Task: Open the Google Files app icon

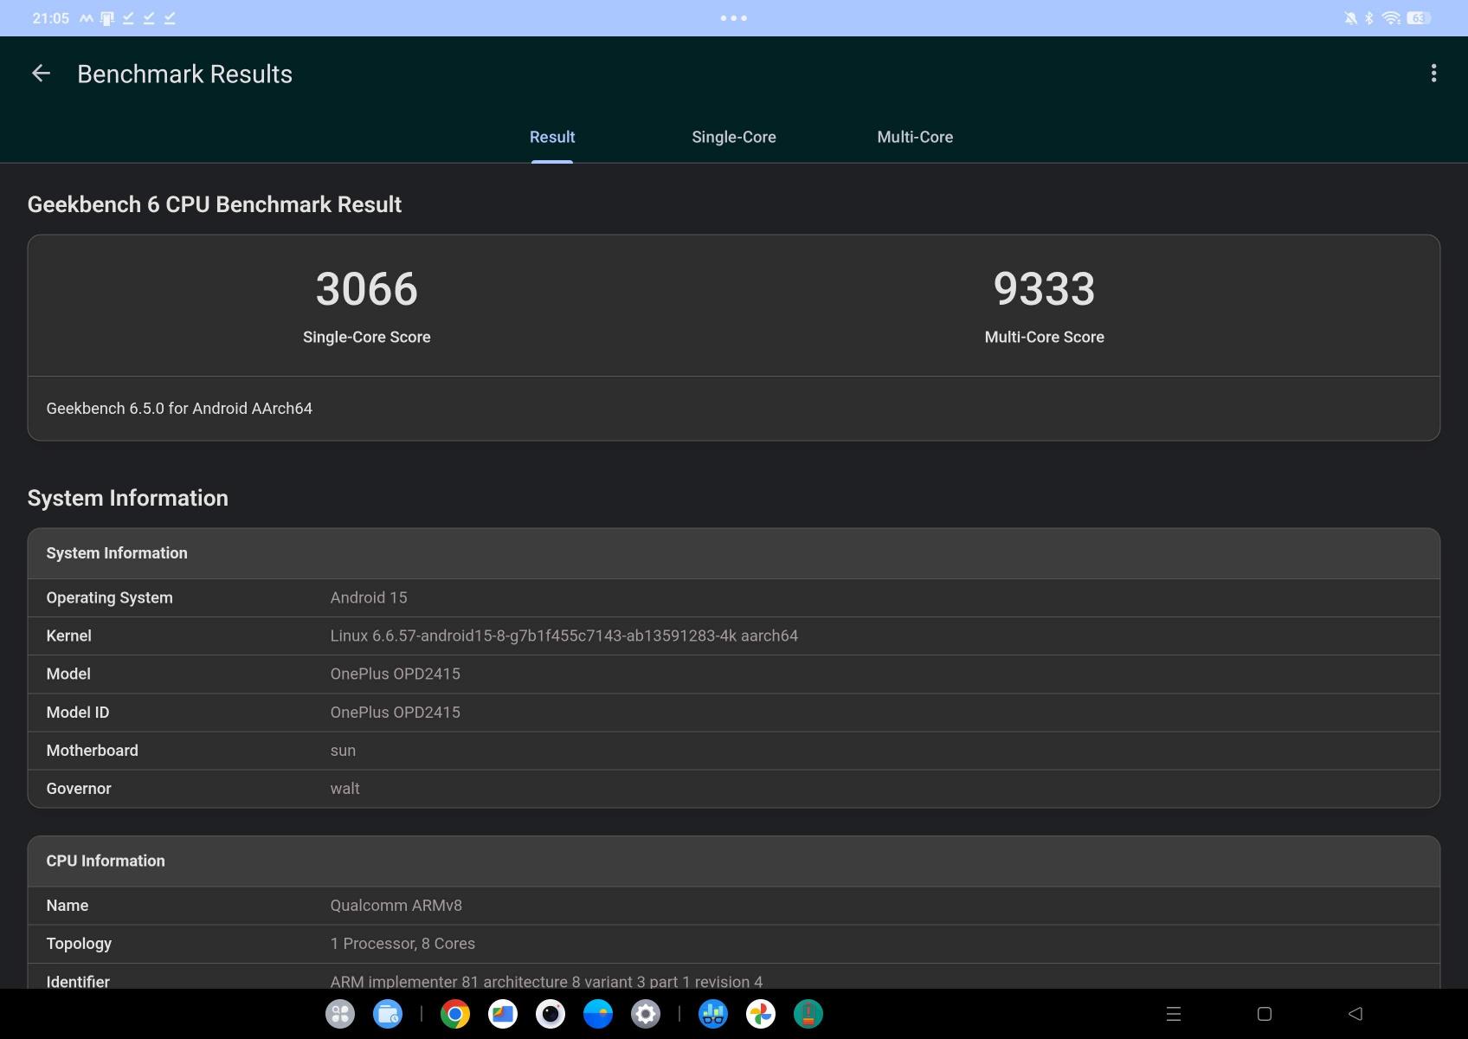Action: point(503,1014)
